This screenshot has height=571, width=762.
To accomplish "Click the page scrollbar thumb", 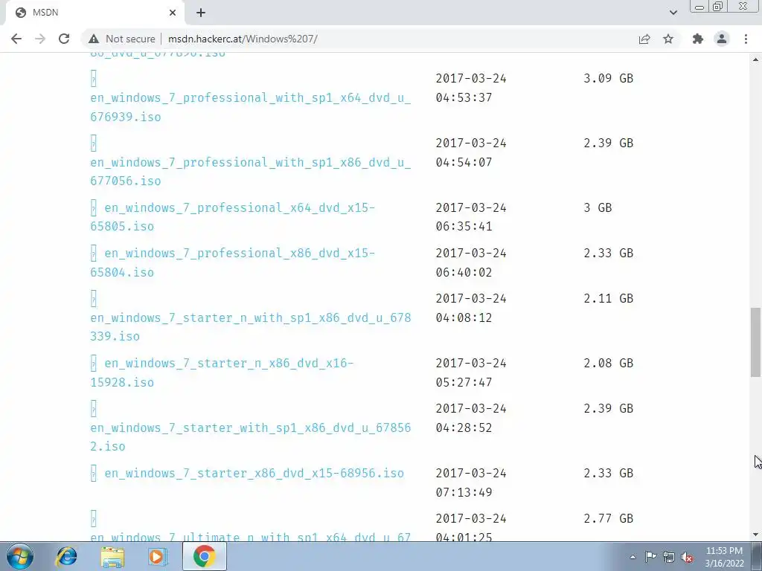I will [x=755, y=342].
